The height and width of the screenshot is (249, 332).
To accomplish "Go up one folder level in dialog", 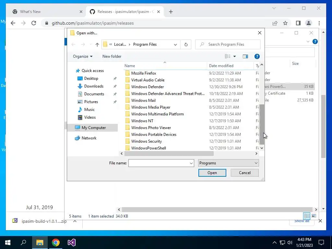I will click(x=97, y=44).
